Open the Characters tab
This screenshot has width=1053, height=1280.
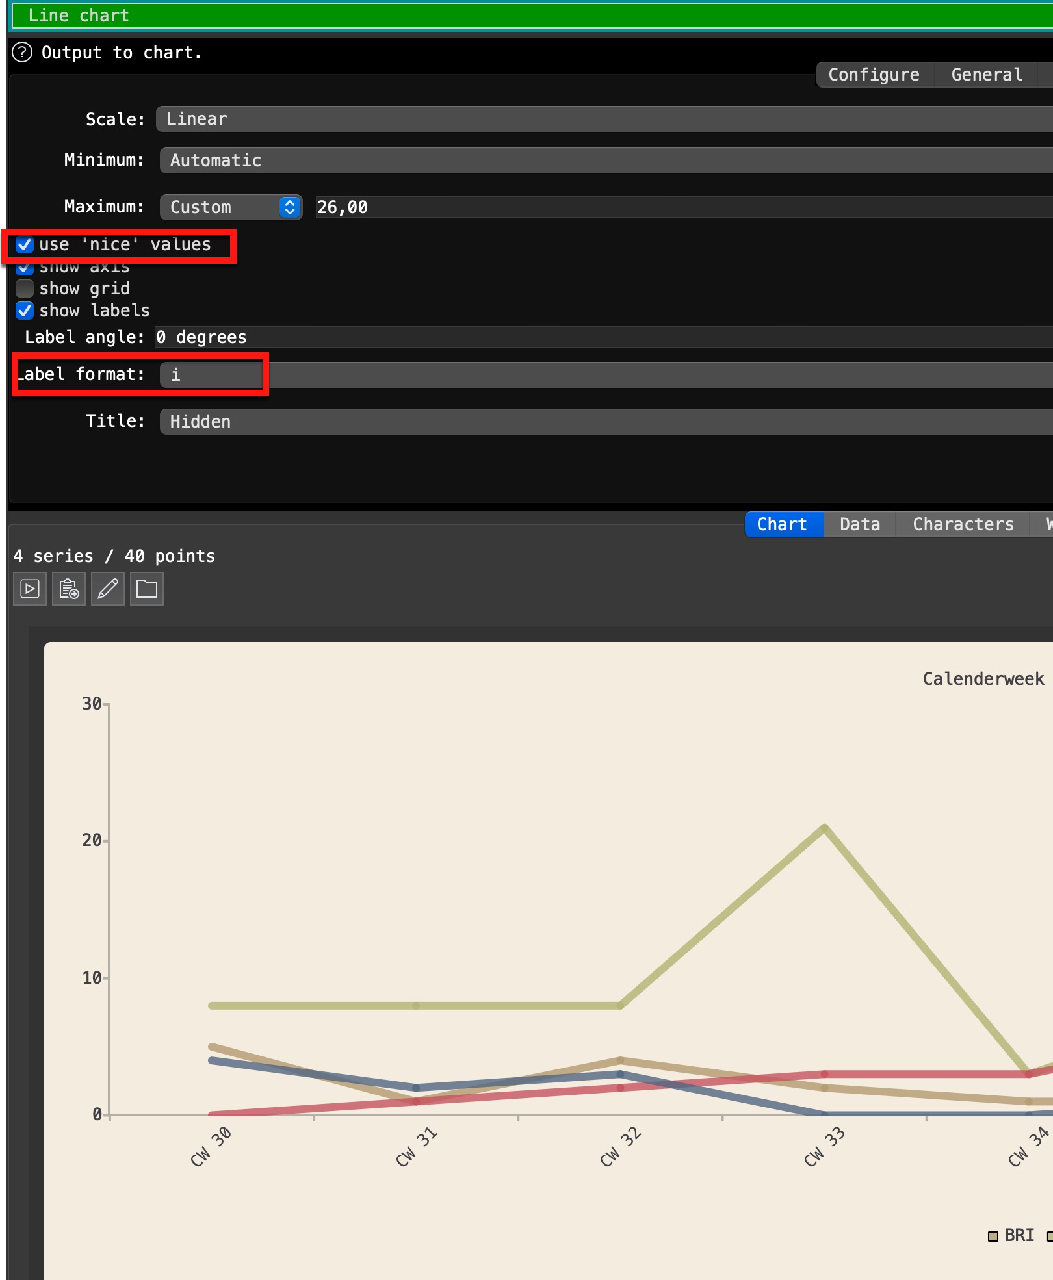tap(963, 524)
